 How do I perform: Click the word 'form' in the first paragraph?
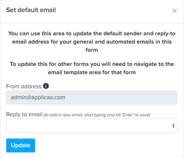point(92,50)
